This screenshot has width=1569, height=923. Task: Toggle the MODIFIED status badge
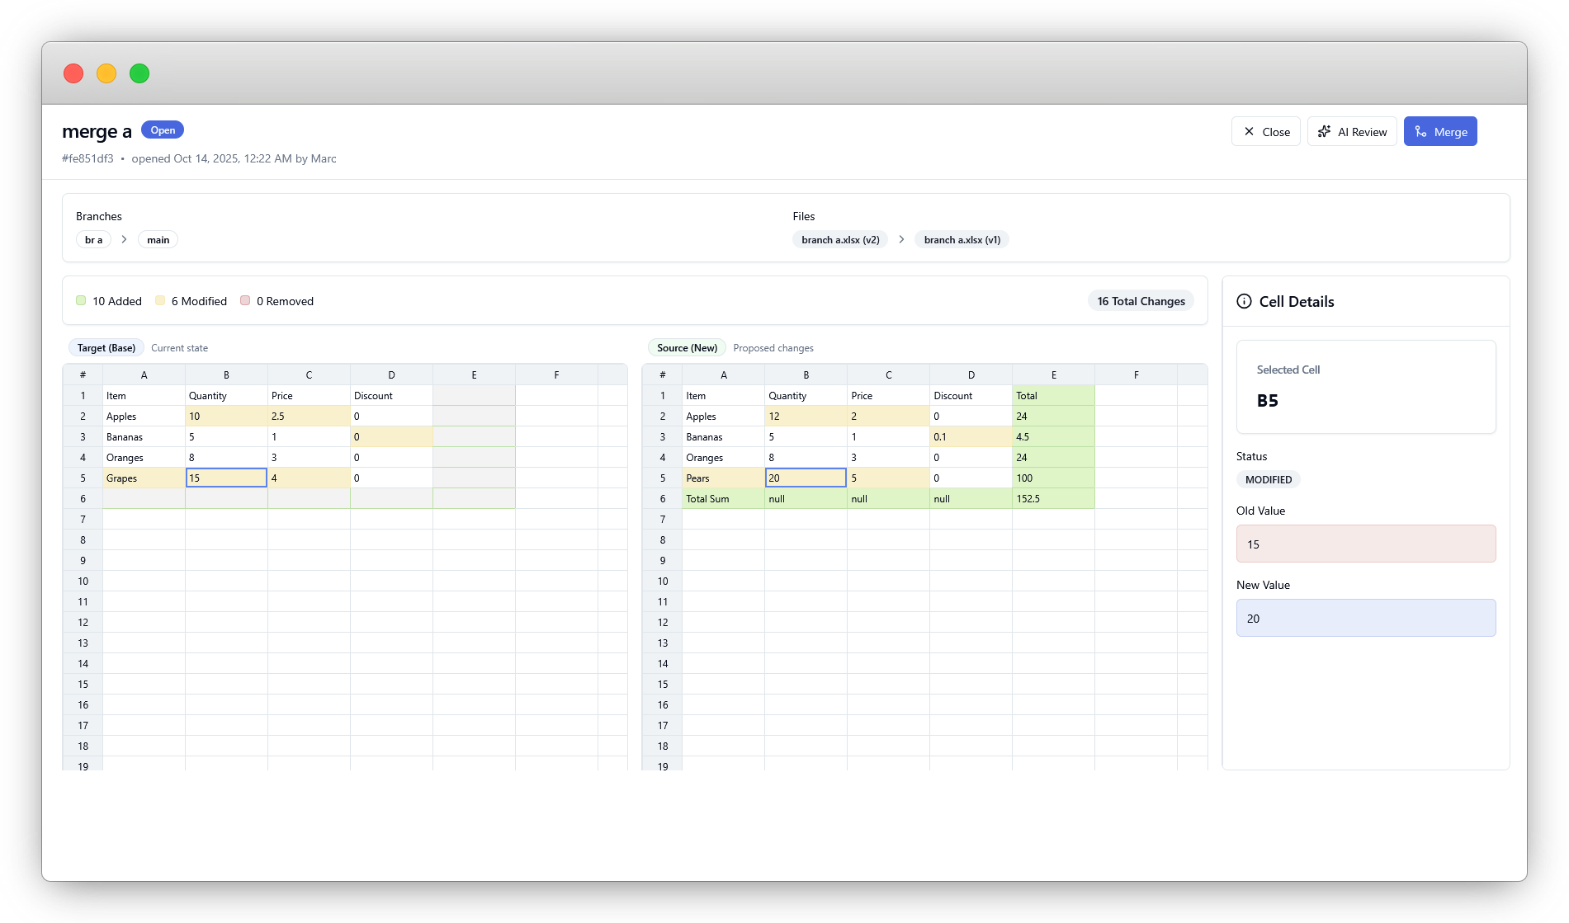[x=1268, y=479]
